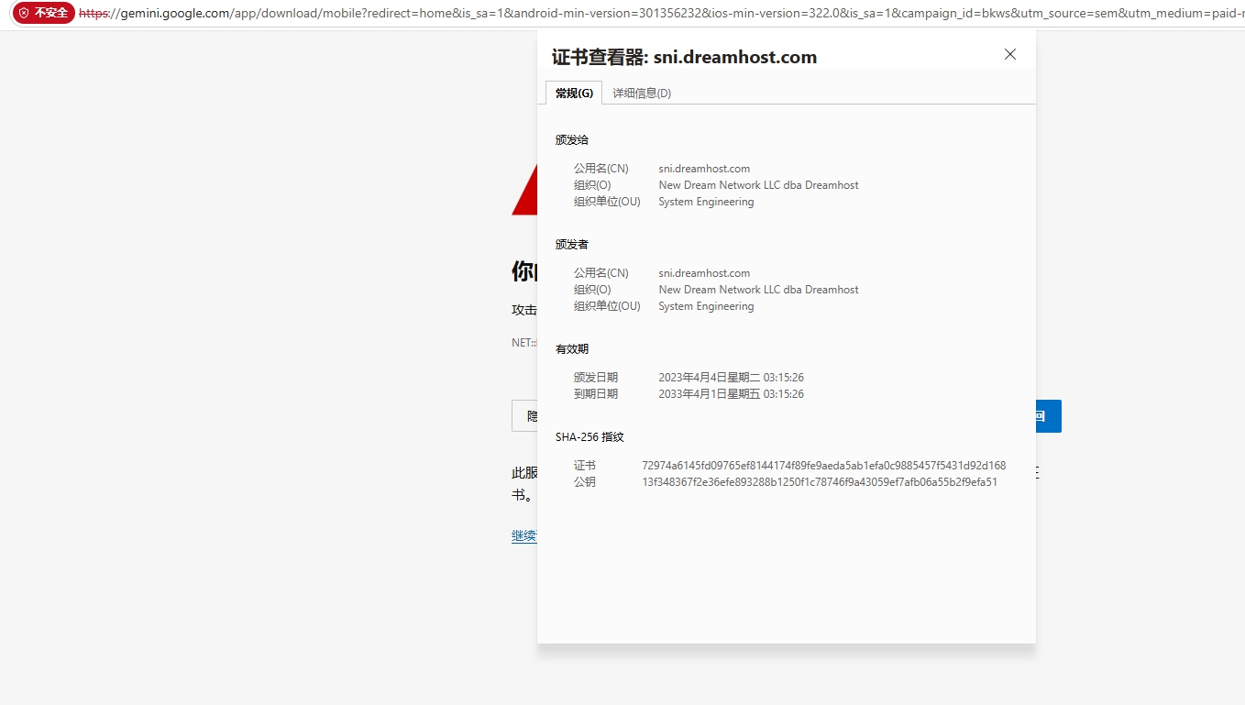
Task: Click the 有效期 section heading
Action: pos(572,349)
